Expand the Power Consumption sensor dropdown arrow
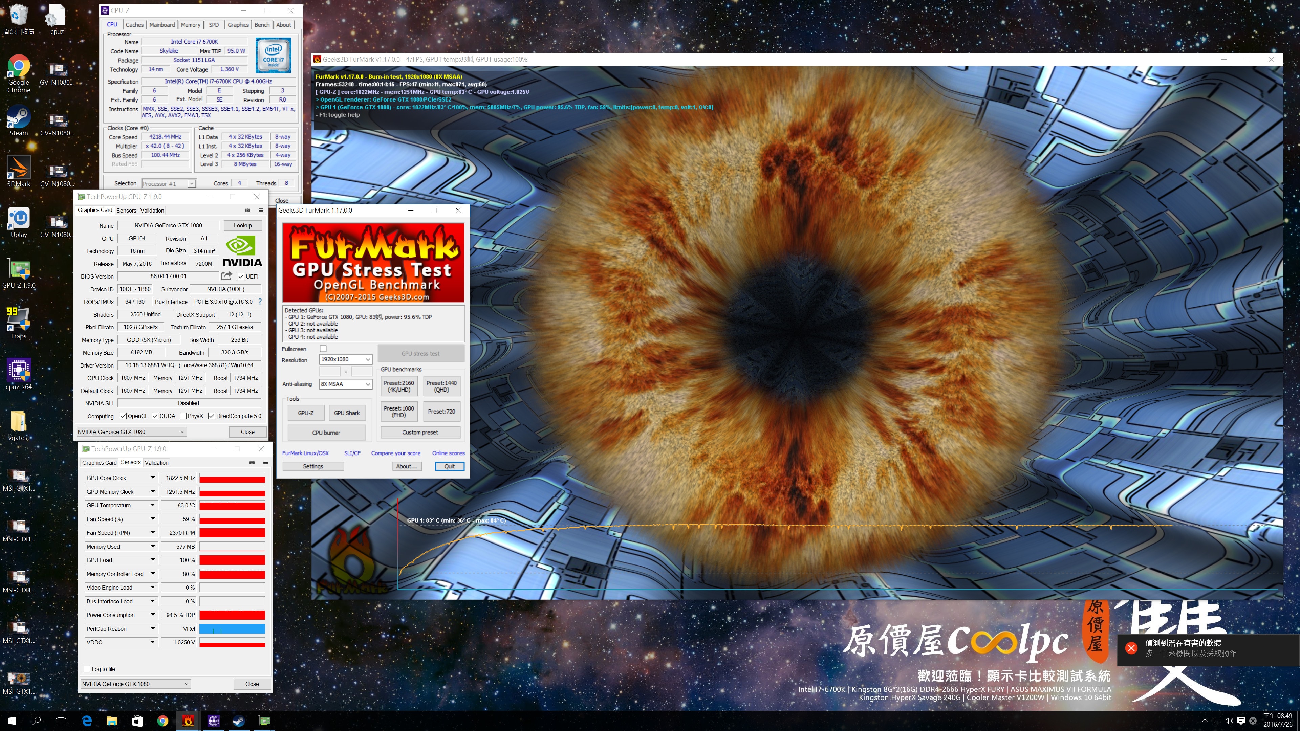This screenshot has height=731, width=1300. click(x=152, y=615)
